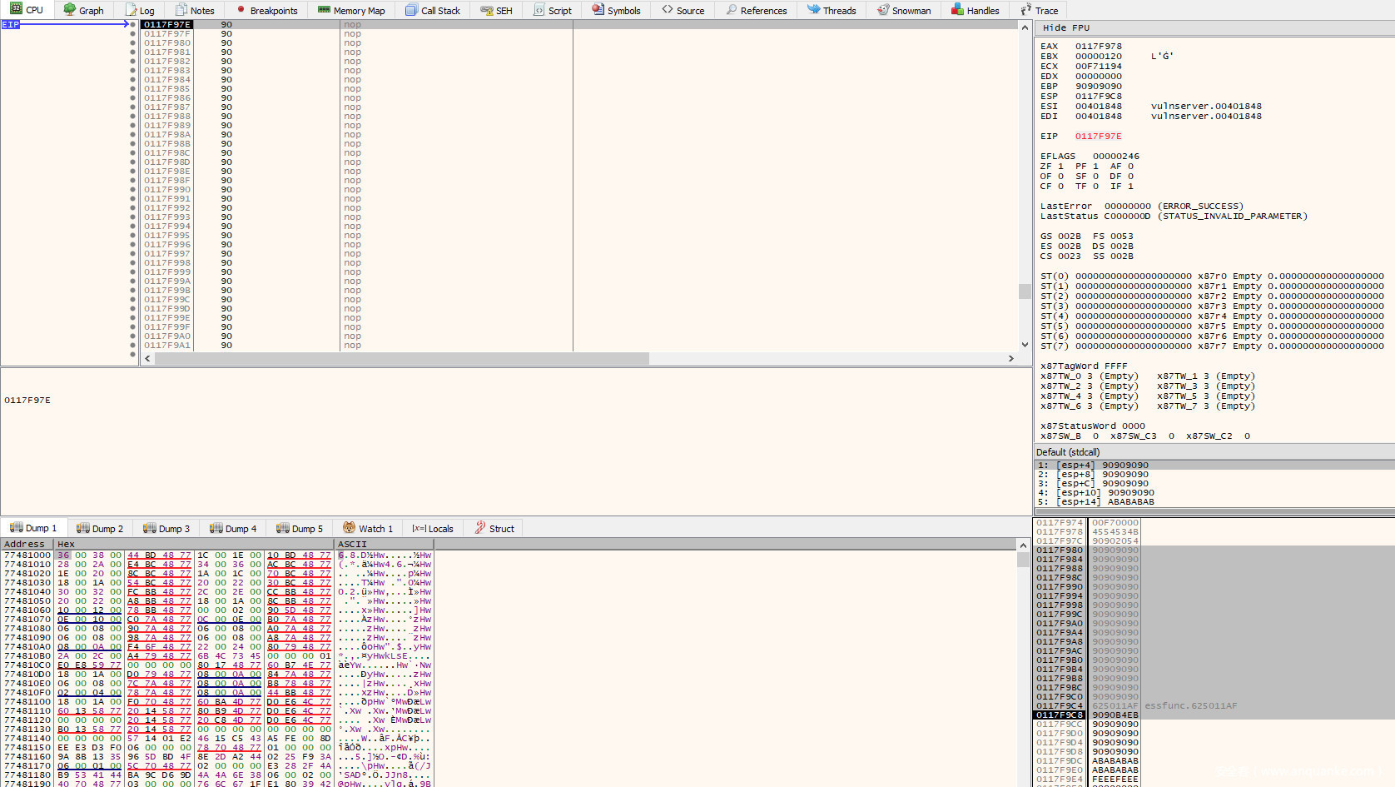Open the Threads tab
1395x787 pixels.
[832, 11]
